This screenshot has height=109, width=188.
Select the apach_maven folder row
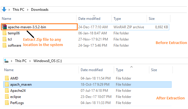(x=87, y=85)
